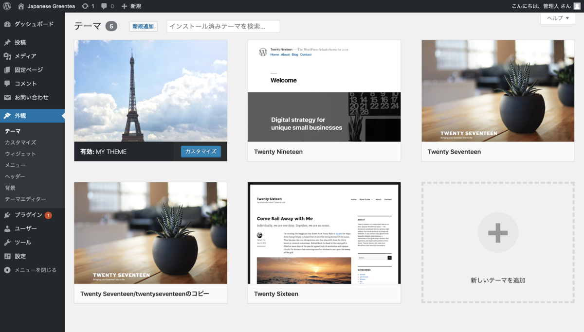The width and height of the screenshot is (584, 332).
Task: Focus the installed themes search field
Action: [x=223, y=26]
